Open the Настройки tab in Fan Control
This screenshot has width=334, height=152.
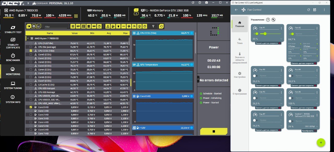point(240,75)
